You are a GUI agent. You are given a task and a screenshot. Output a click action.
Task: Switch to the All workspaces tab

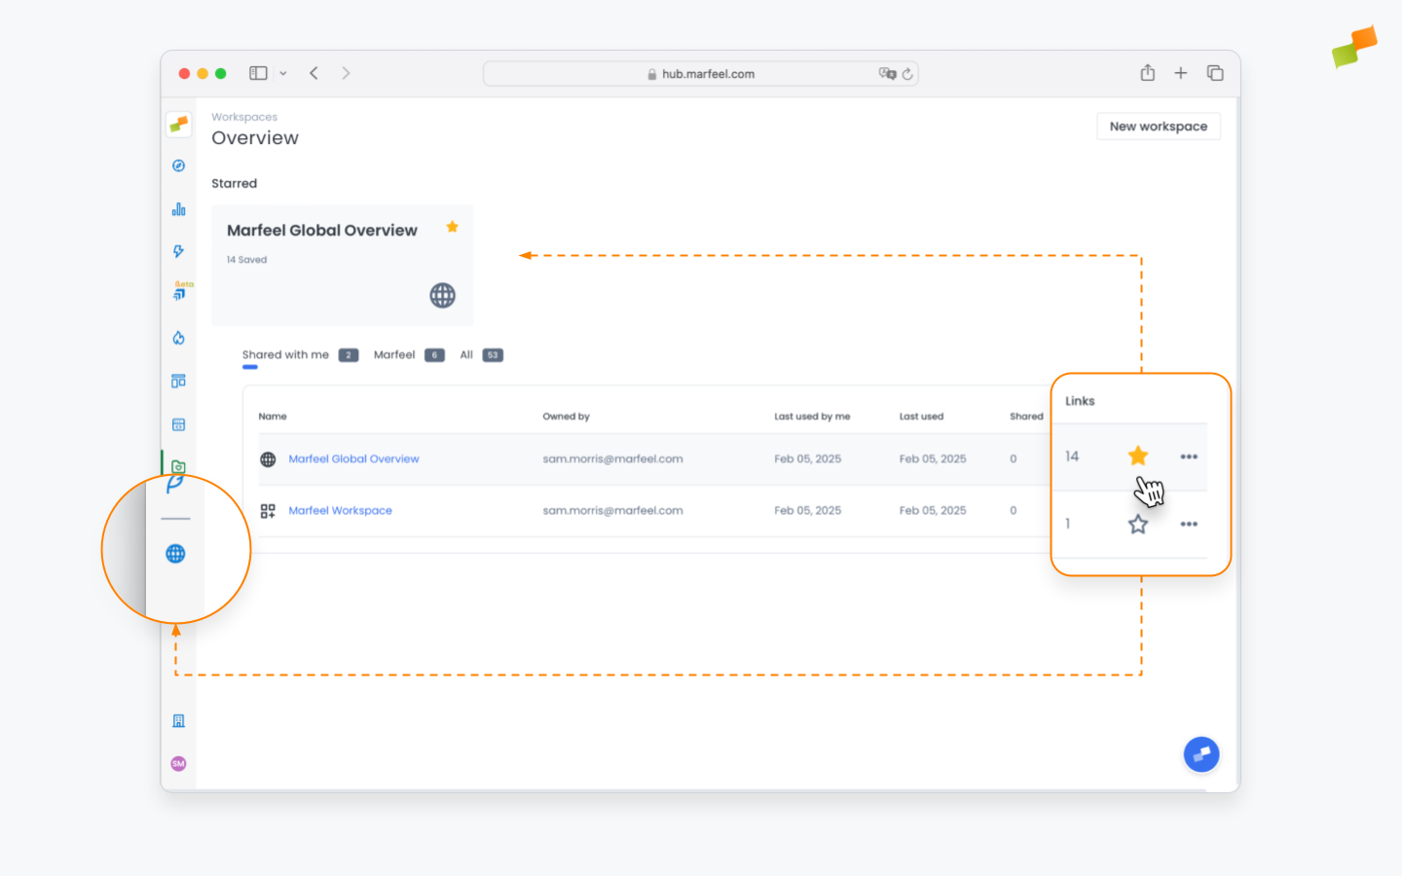click(466, 355)
